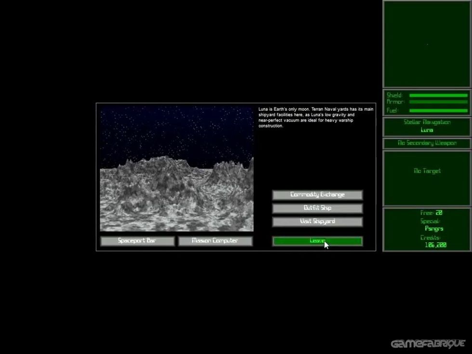Click the 'Special:' cargo label
The width and height of the screenshot is (472, 354).
click(x=431, y=221)
